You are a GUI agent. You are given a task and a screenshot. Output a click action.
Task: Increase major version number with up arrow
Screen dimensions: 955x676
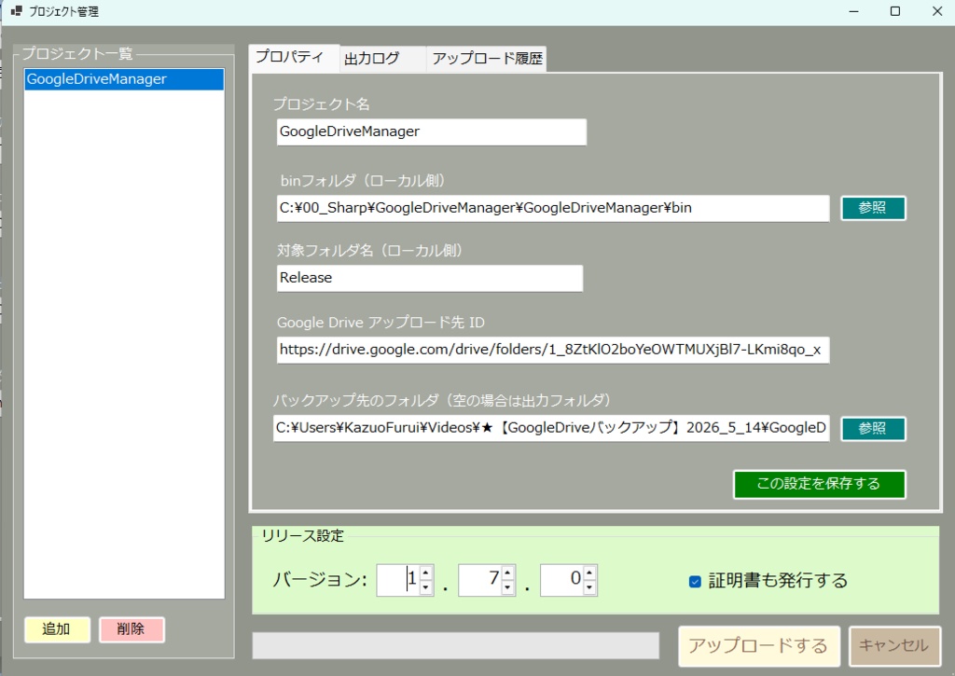pyautogui.click(x=426, y=573)
